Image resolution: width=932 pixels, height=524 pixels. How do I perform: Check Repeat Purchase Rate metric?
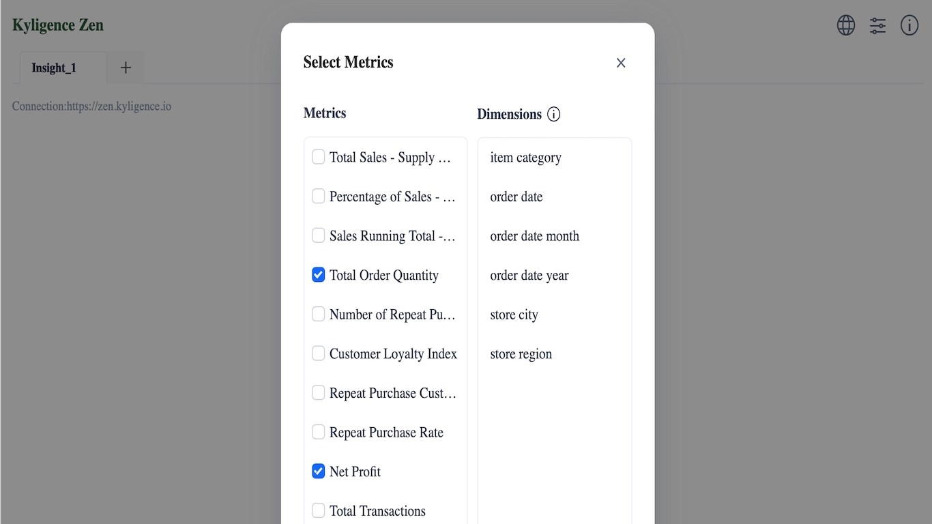[x=318, y=432]
